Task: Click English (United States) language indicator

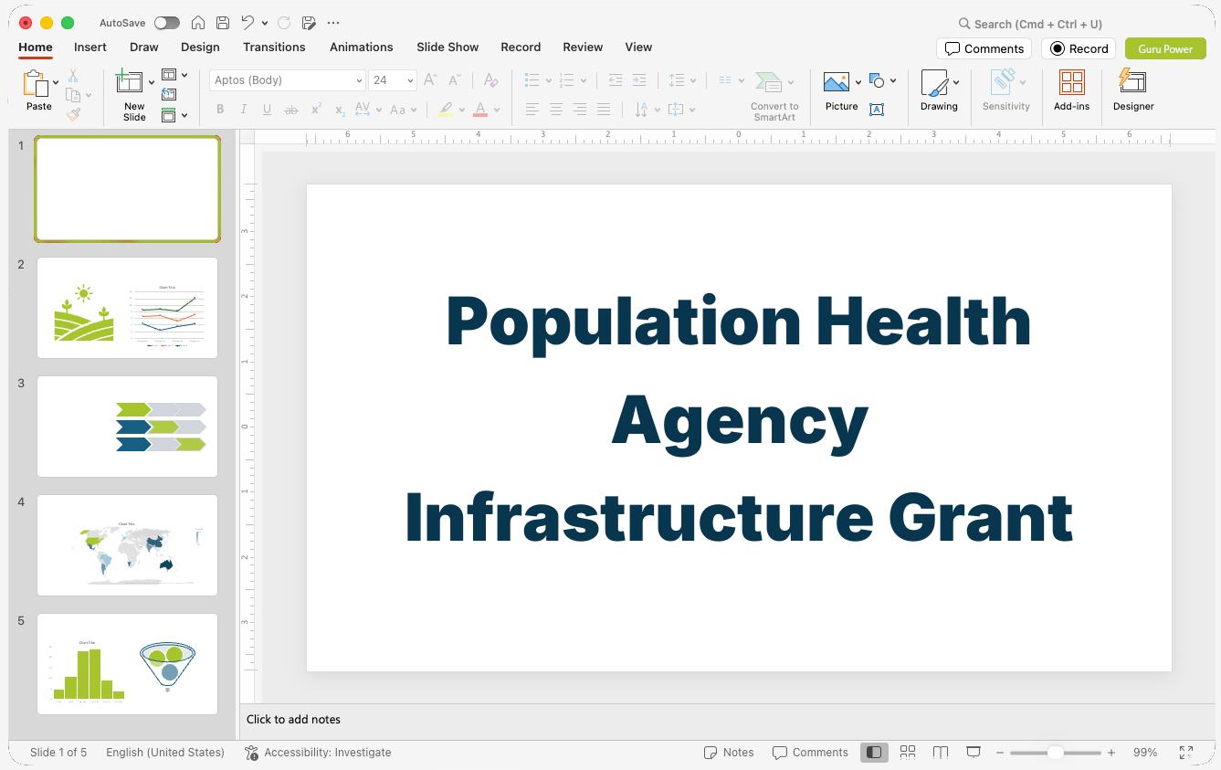Action: coord(165,753)
